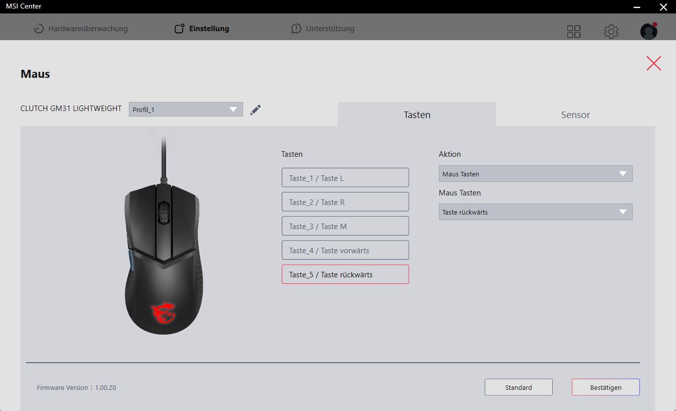Switch to the Sensor tab

(575, 115)
